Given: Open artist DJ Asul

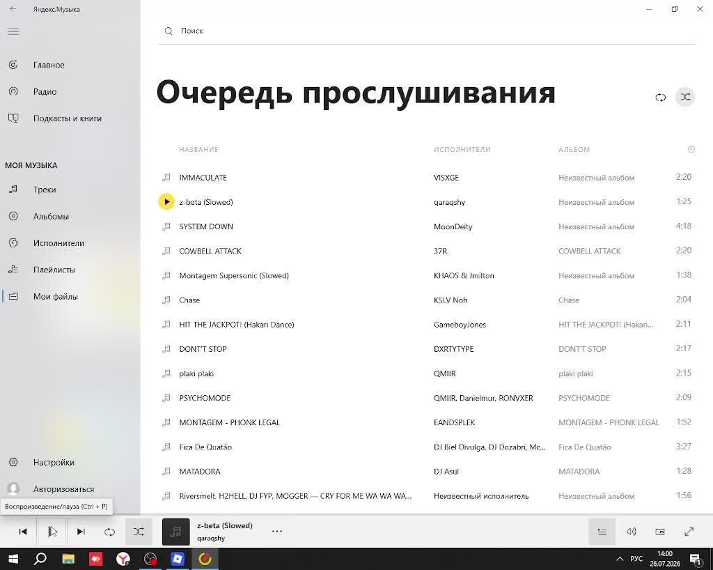Looking at the screenshot, I should click(x=446, y=471).
